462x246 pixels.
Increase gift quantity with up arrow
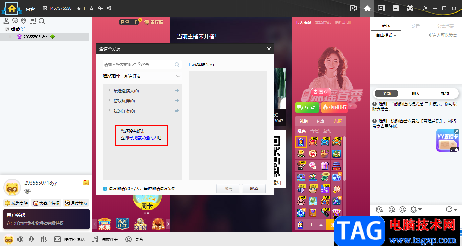pyautogui.click(x=321, y=225)
